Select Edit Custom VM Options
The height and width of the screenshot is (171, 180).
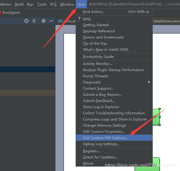[x=105, y=138]
